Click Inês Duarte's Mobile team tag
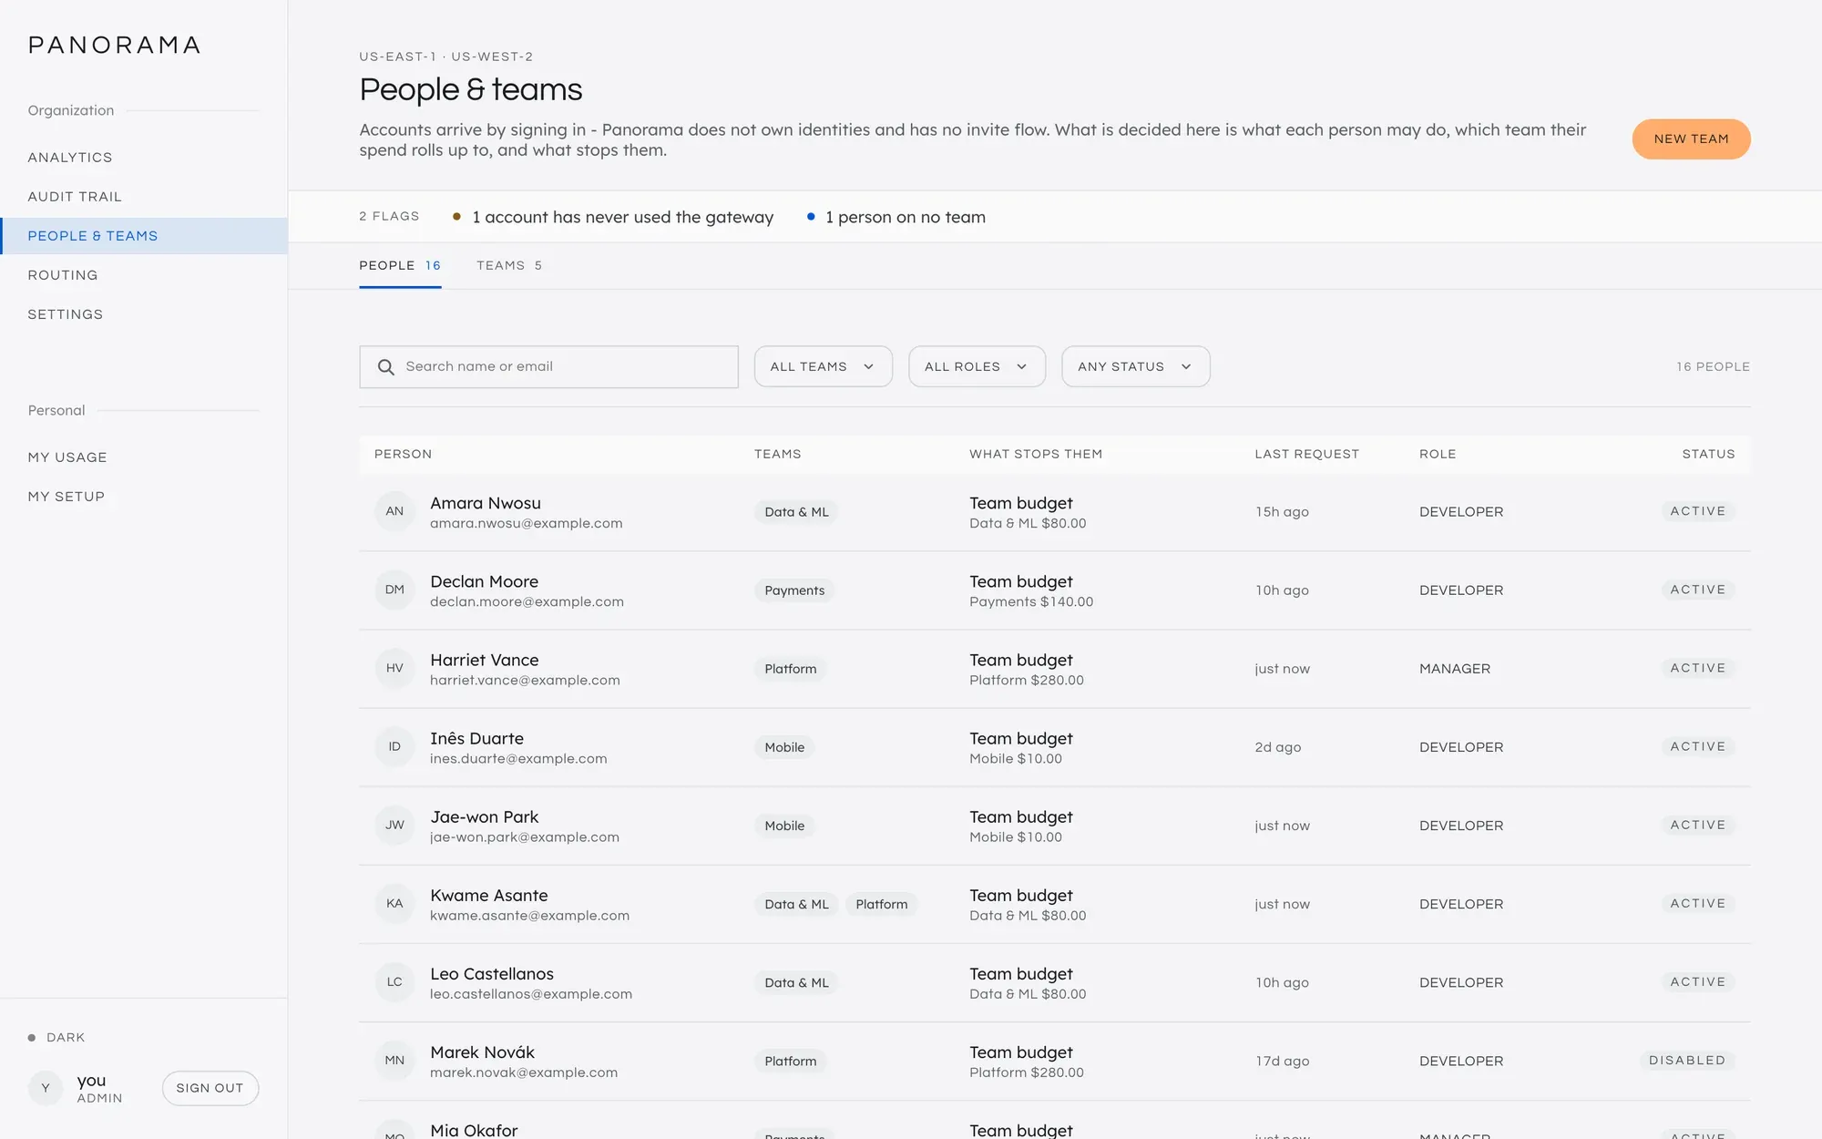 click(x=784, y=747)
